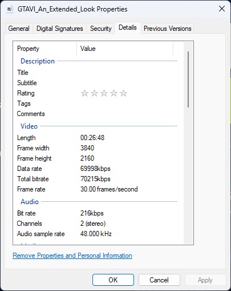Set rating to four stars
This screenshot has height=291, width=231.
pos(114,93)
